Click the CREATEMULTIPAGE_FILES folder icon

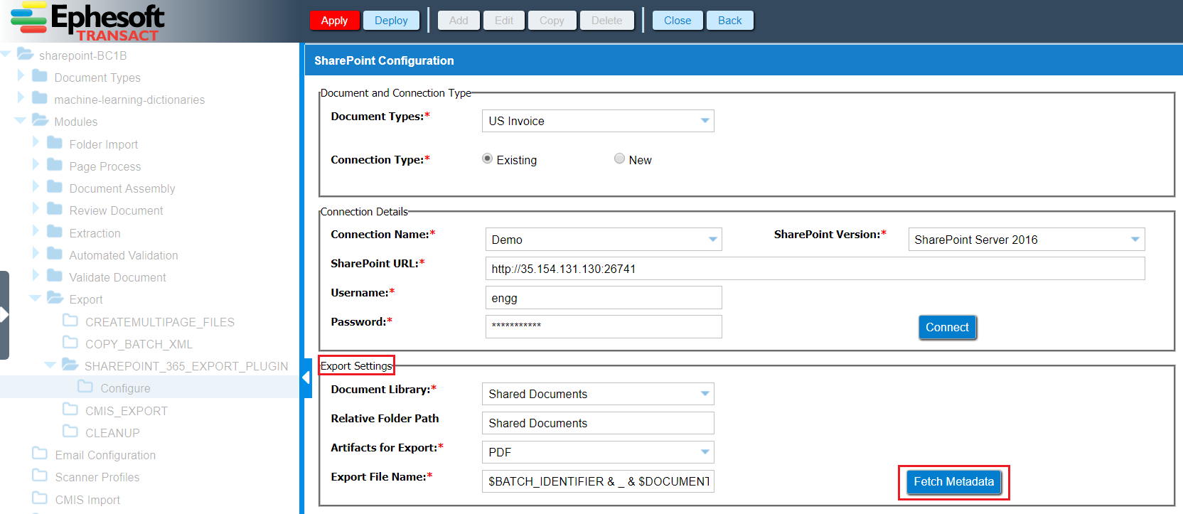(70, 321)
